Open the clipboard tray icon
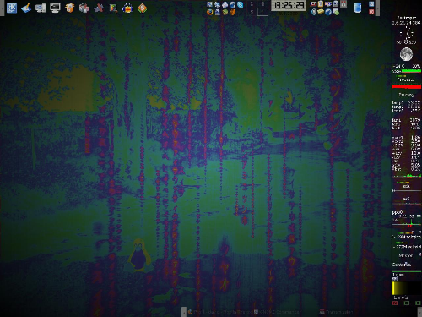Viewport: 422px width, 317px height. pos(321,4)
